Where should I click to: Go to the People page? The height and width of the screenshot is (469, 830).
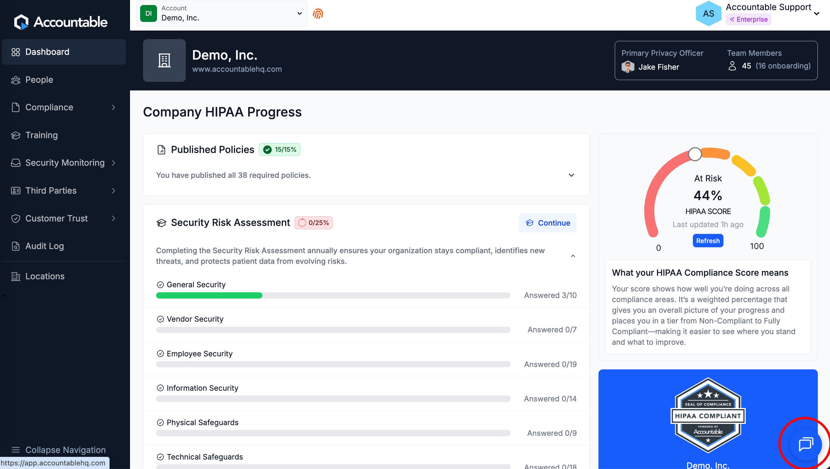[x=39, y=79]
